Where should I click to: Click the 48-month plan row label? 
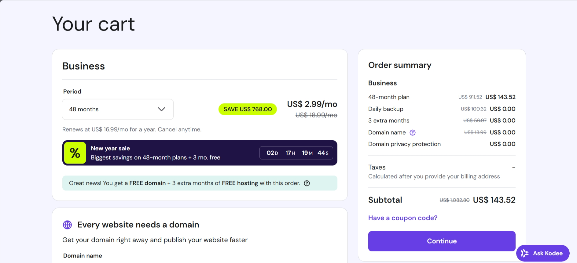[389, 97]
